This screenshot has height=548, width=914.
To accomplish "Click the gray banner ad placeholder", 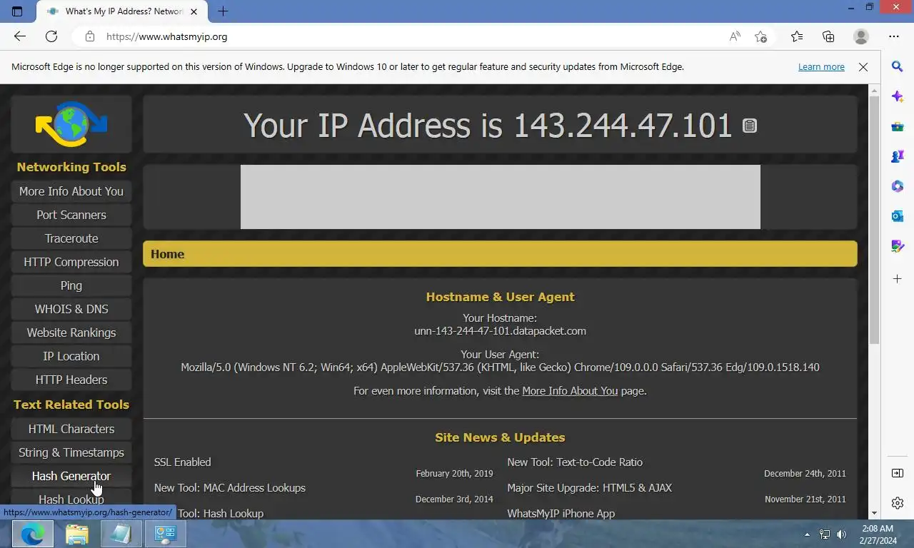I will 500,197.
